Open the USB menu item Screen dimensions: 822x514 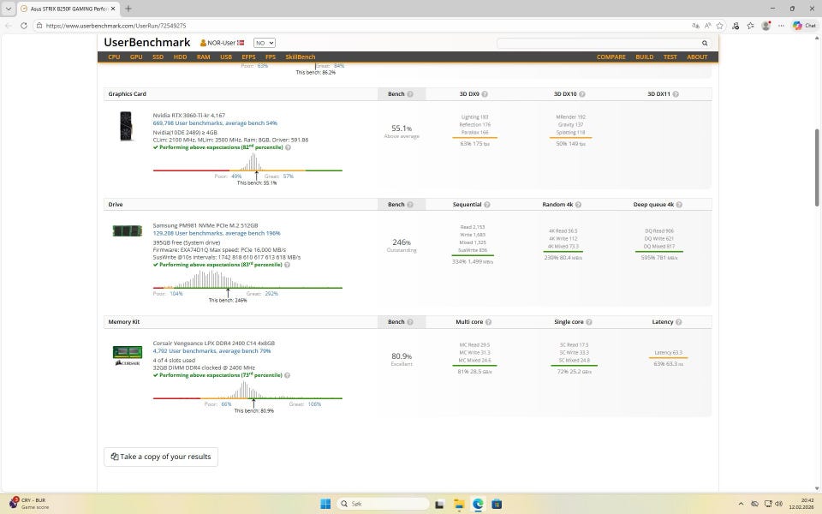226,57
